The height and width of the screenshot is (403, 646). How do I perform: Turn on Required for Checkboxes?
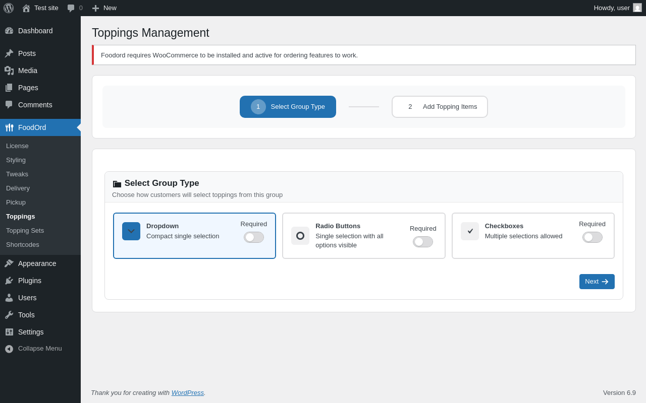coord(592,237)
